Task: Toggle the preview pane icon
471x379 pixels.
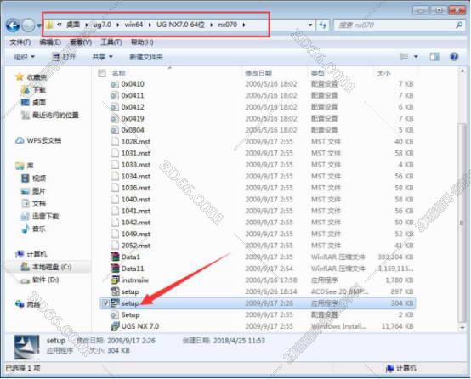Action: coord(434,56)
